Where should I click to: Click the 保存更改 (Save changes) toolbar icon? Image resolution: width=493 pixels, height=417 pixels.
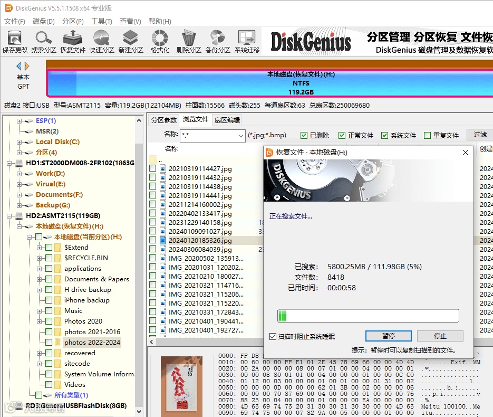point(15,42)
